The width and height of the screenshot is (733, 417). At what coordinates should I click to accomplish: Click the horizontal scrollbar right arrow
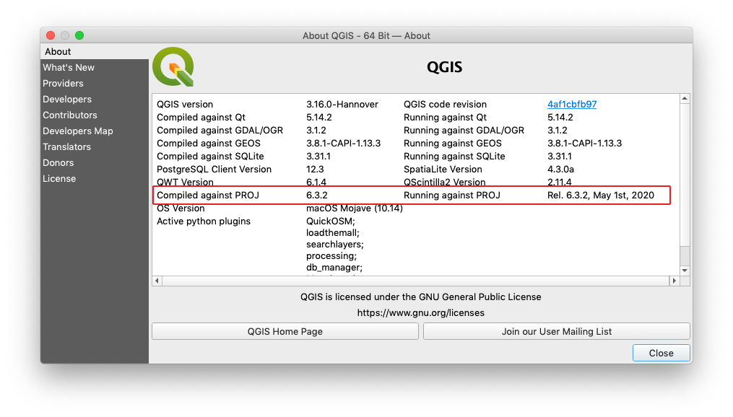pyautogui.click(x=675, y=280)
